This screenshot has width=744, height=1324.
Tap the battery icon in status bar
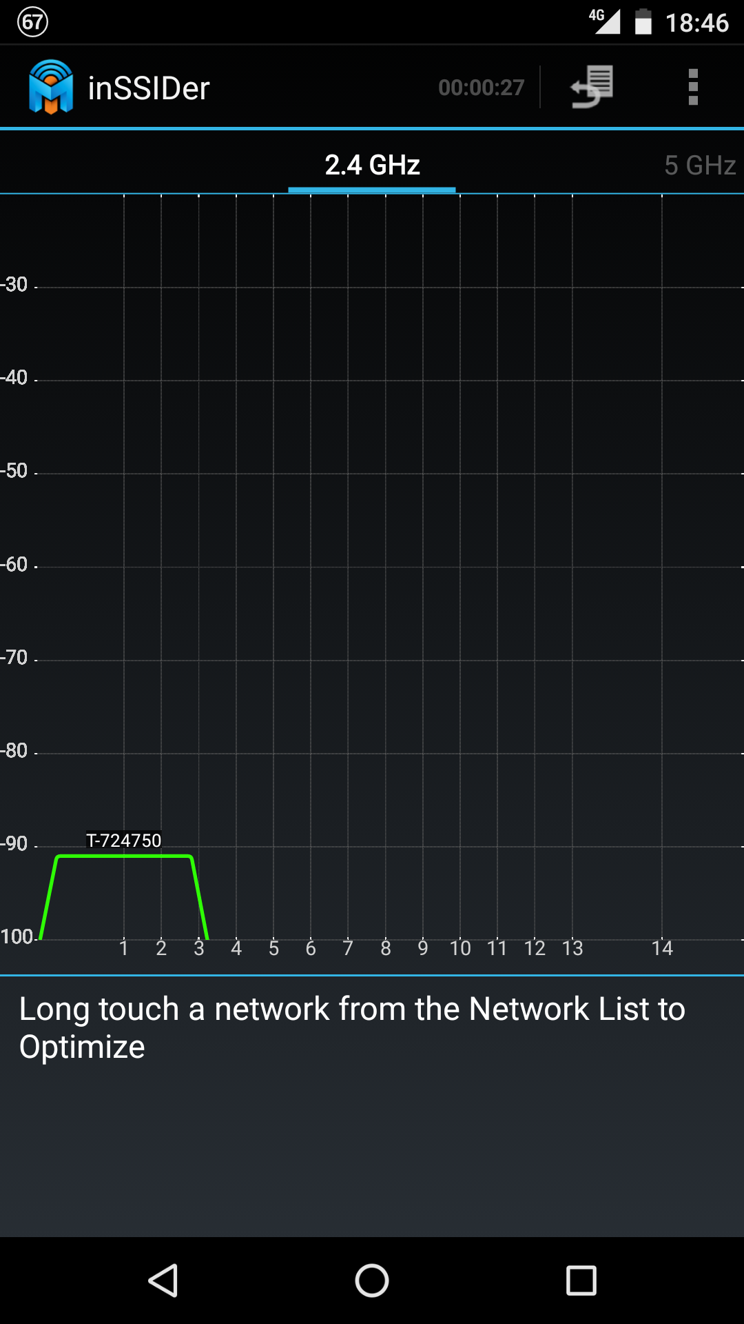pyautogui.click(x=643, y=21)
